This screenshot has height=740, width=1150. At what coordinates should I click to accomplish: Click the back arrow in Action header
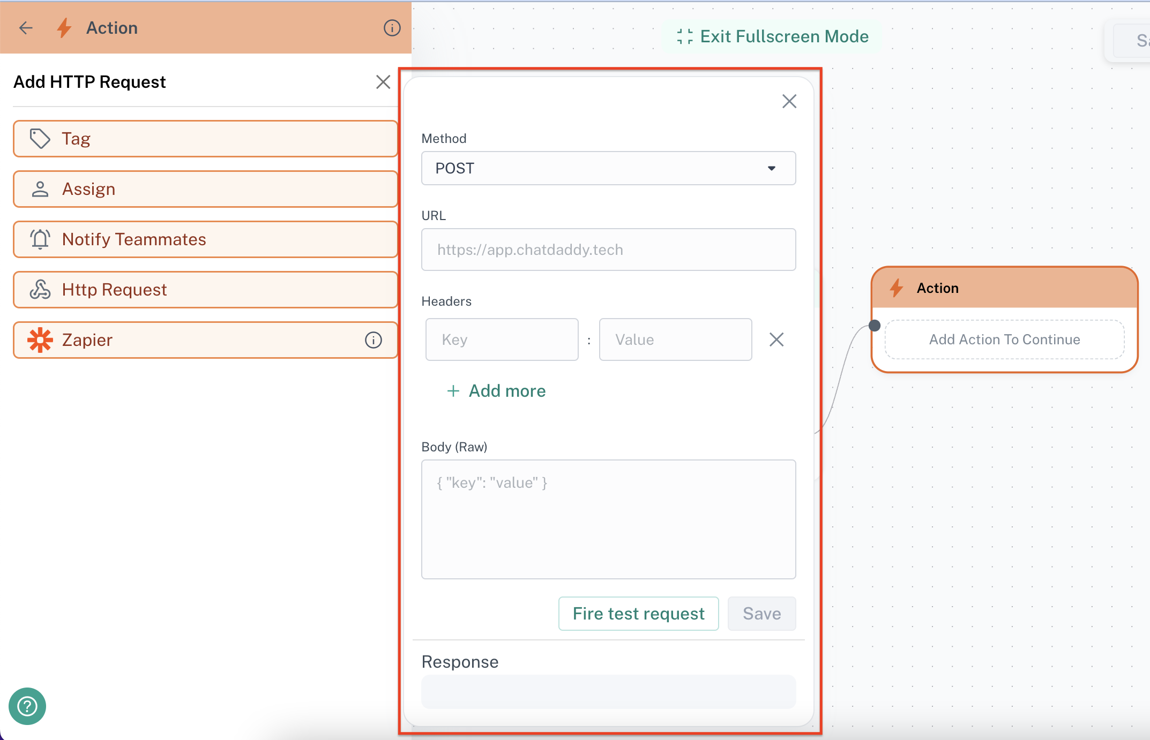pyautogui.click(x=26, y=28)
